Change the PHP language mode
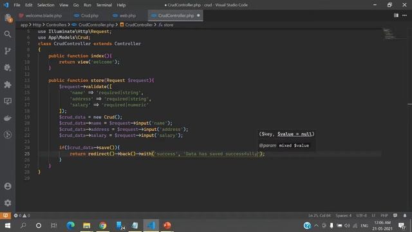Screen dimensions: 412x232 (384, 215)
